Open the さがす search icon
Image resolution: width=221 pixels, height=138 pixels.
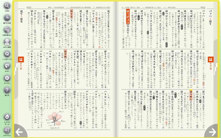point(7,6)
